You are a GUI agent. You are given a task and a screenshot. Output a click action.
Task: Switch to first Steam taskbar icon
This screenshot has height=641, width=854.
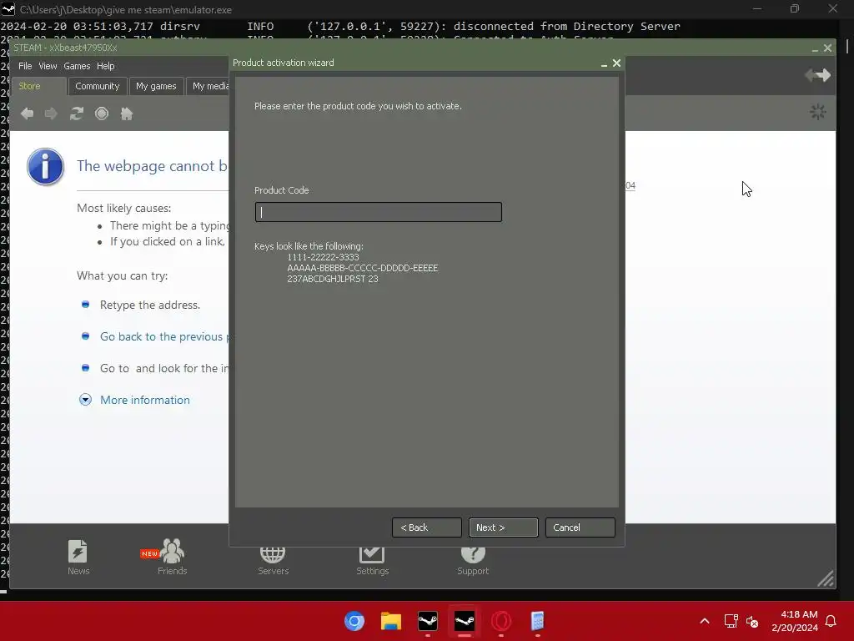pyautogui.click(x=428, y=621)
